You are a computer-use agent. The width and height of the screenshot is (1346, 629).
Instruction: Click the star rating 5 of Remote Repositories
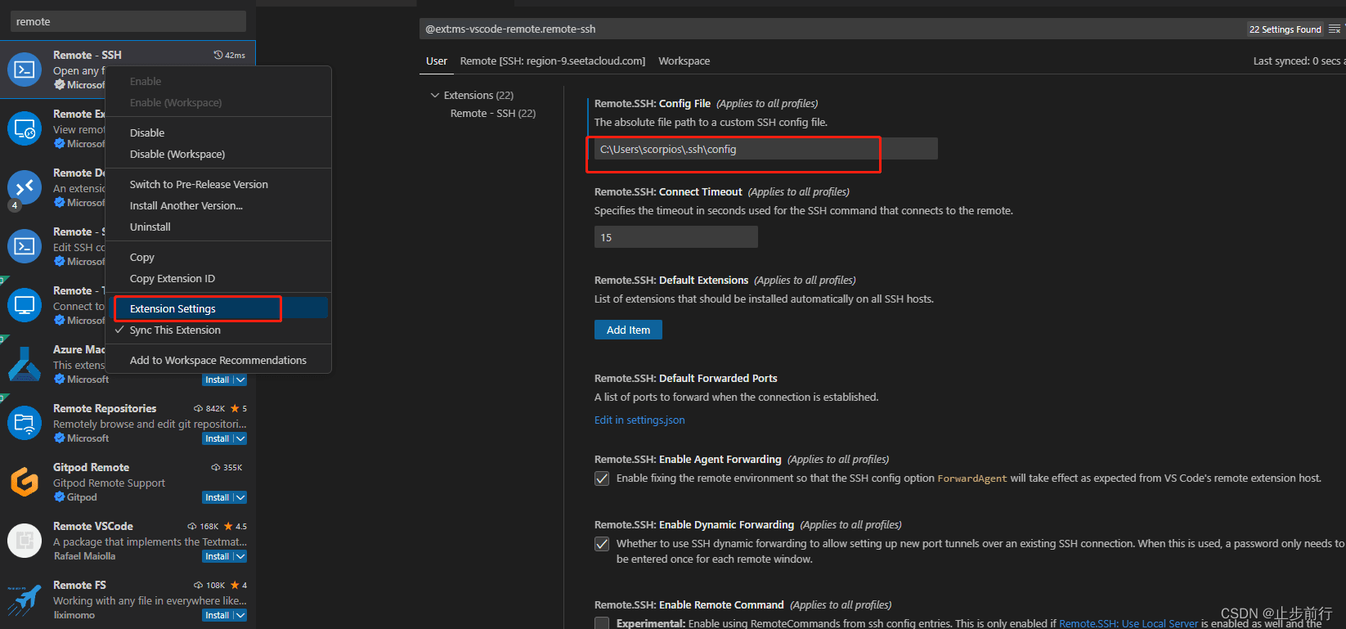(x=239, y=408)
